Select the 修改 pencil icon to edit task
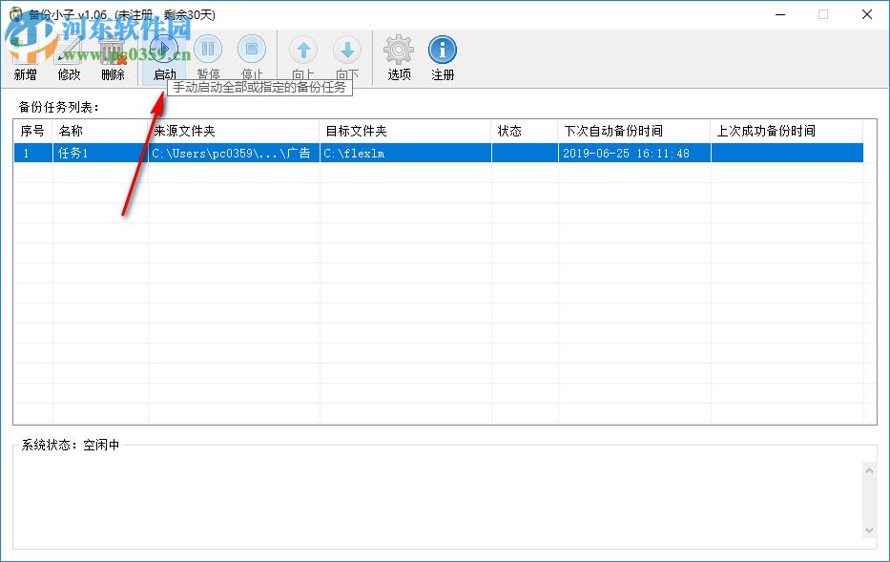 pyautogui.click(x=68, y=48)
